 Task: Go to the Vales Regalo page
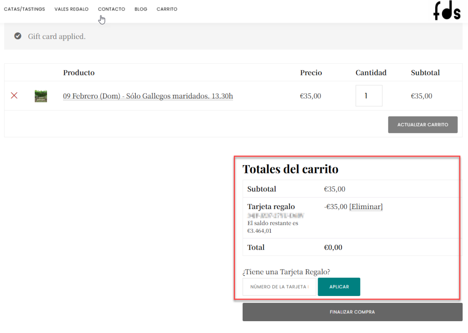tap(71, 9)
